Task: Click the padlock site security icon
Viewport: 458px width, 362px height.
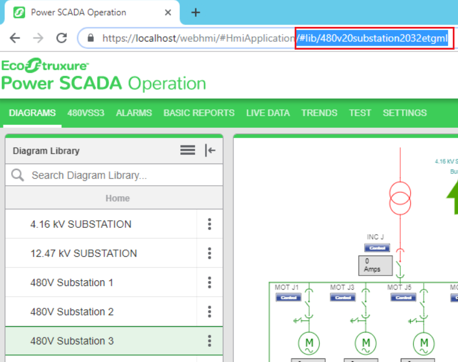Action: (90, 38)
